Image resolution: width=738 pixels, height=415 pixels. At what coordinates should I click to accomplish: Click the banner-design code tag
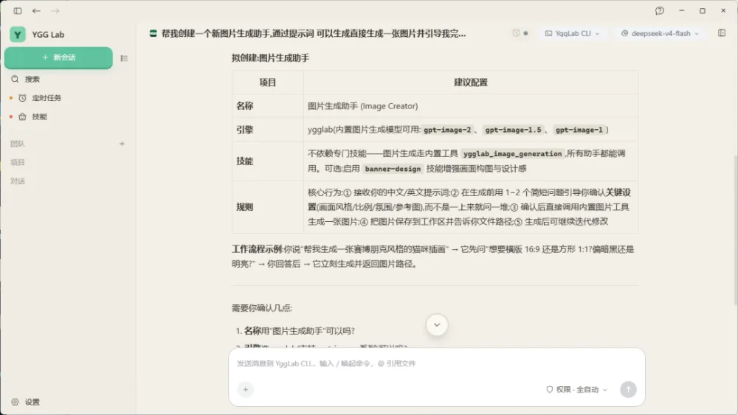(393, 169)
